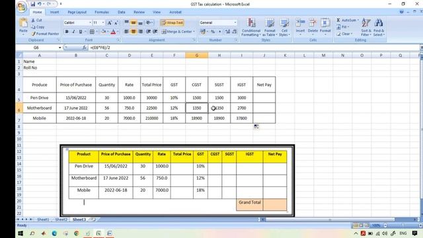423x238 pixels.
Task: Decrease the cell indent
Action: point(148,32)
